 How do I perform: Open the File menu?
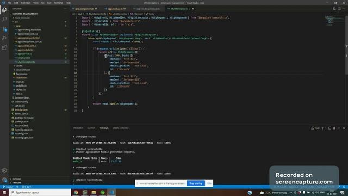(9, 3)
